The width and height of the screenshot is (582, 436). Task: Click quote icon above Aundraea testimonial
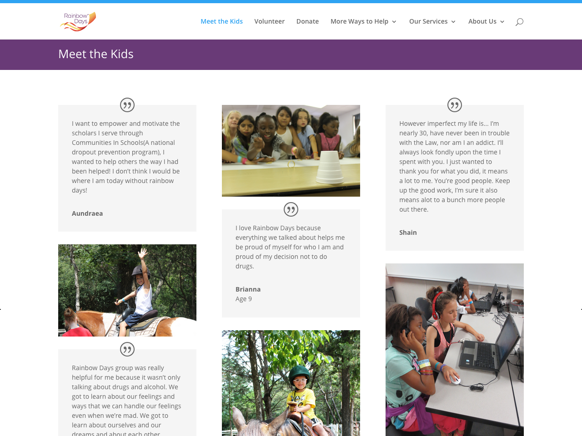click(x=127, y=105)
